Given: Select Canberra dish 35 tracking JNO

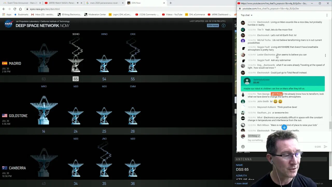Looking at the screenshot, I should click(104, 169).
